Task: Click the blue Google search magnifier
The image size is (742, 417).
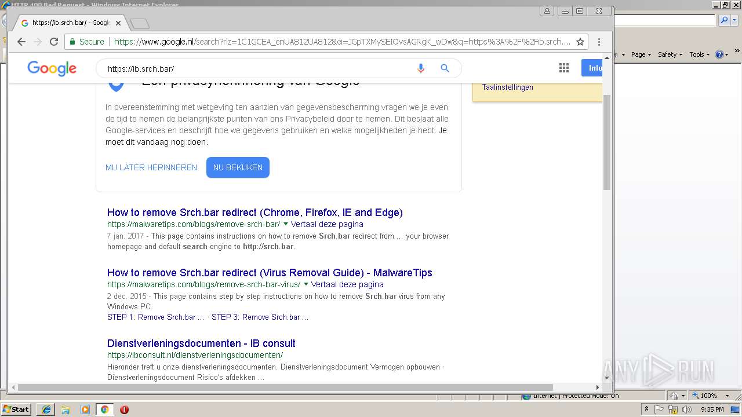Action: pos(445,68)
